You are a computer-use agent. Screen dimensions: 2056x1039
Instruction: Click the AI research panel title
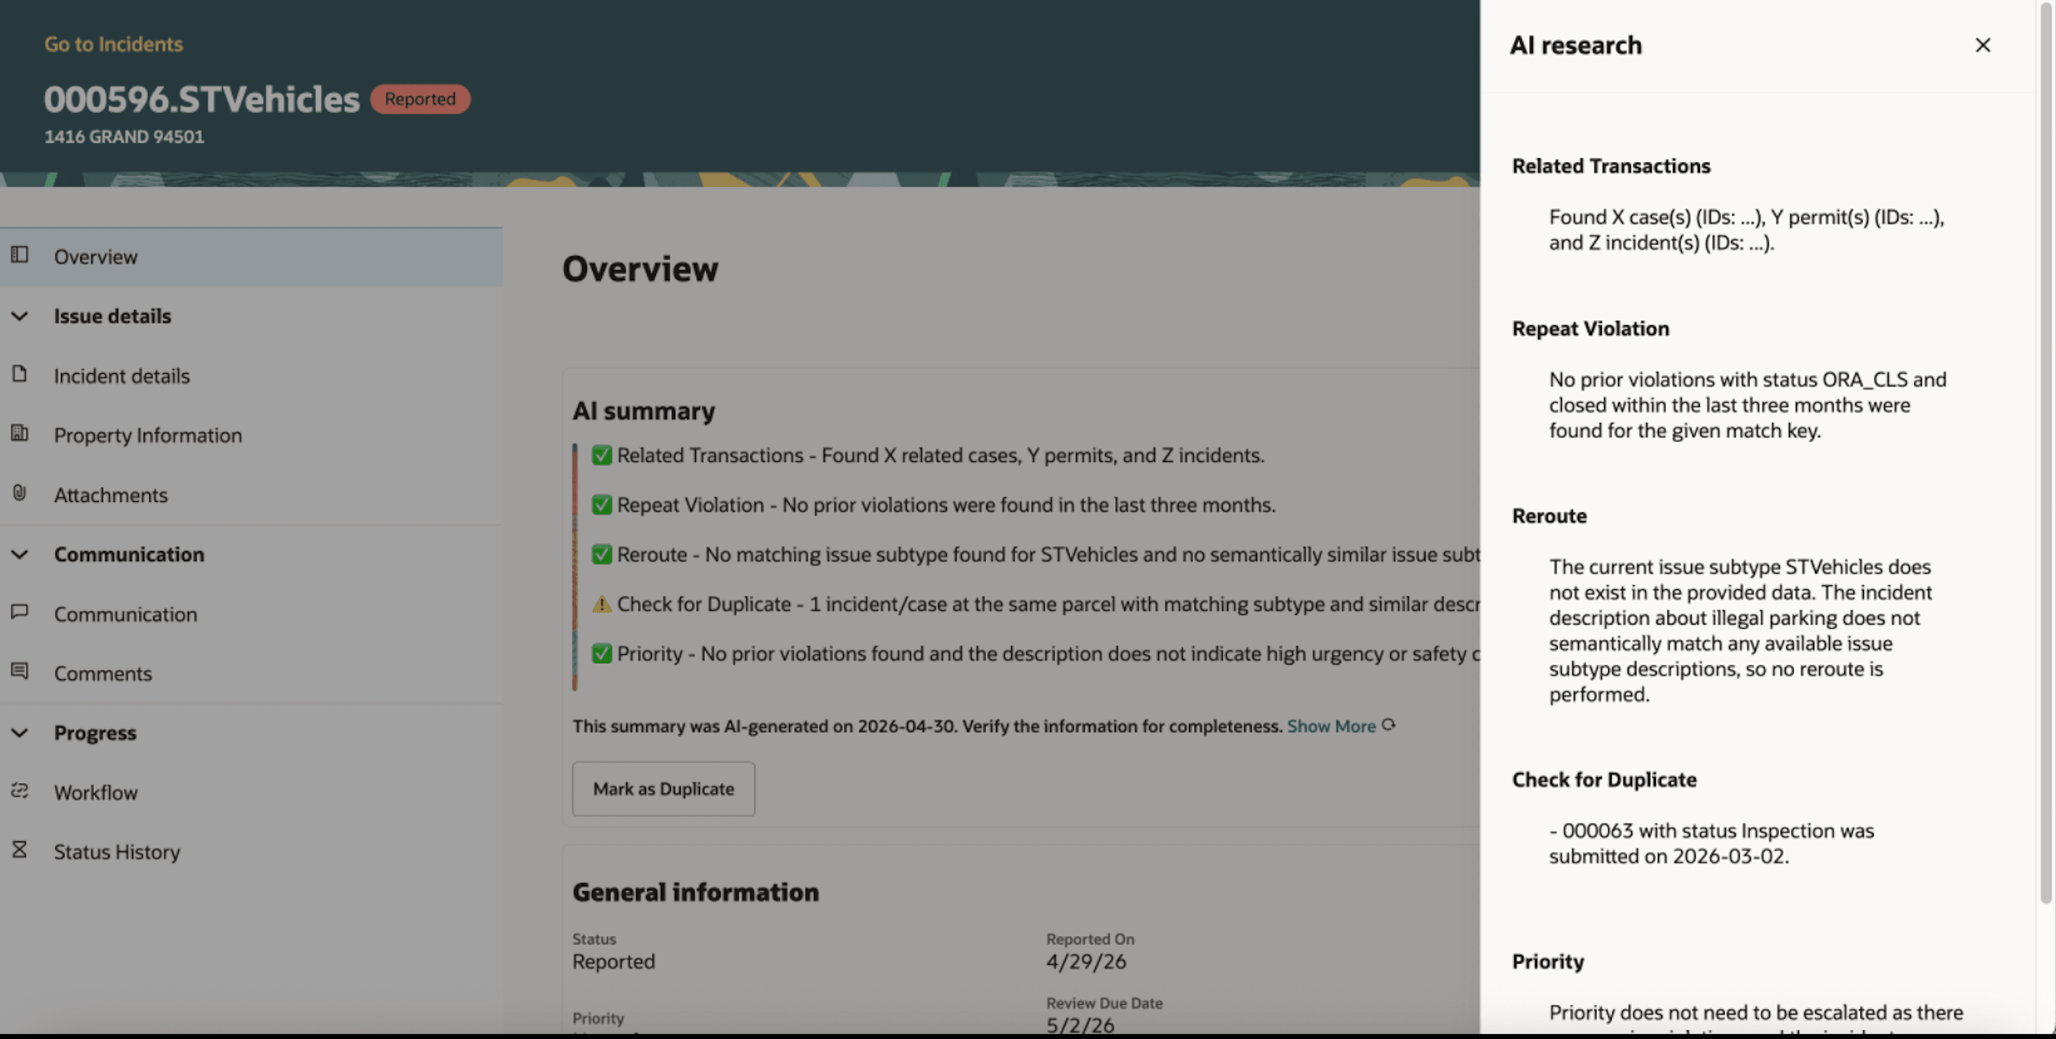point(1575,46)
